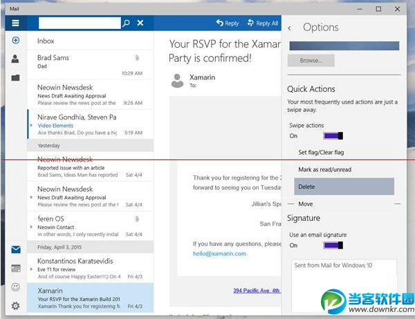Screen dimensions: 415x319
Task: Expand the Neowin Newsdesk Sat 4/4 Draft thread
Action: (x=31, y=197)
